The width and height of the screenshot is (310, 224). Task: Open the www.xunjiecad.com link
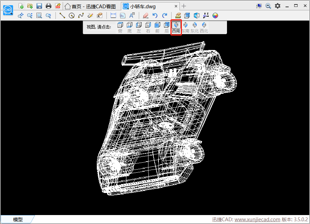(257, 220)
